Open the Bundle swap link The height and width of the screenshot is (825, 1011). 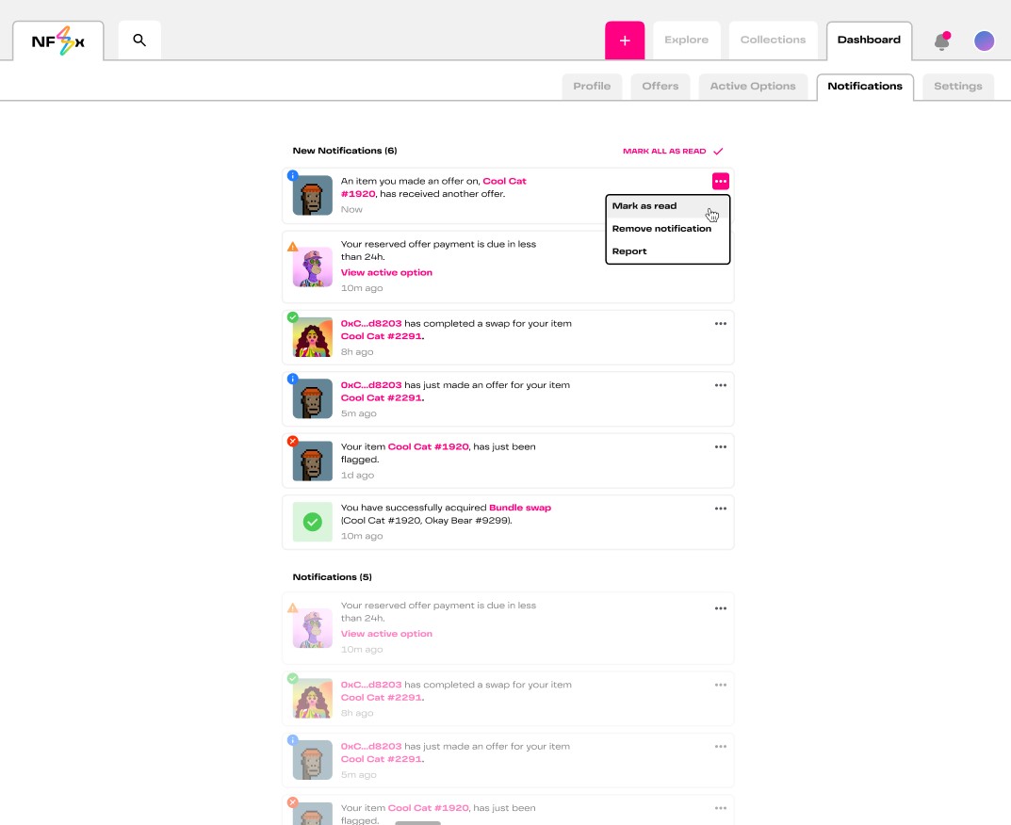(x=520, y=508)
